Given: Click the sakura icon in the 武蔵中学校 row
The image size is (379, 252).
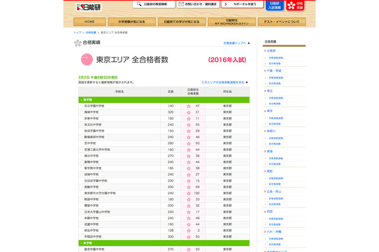Looking at the screenshot, I should [189, 225].
